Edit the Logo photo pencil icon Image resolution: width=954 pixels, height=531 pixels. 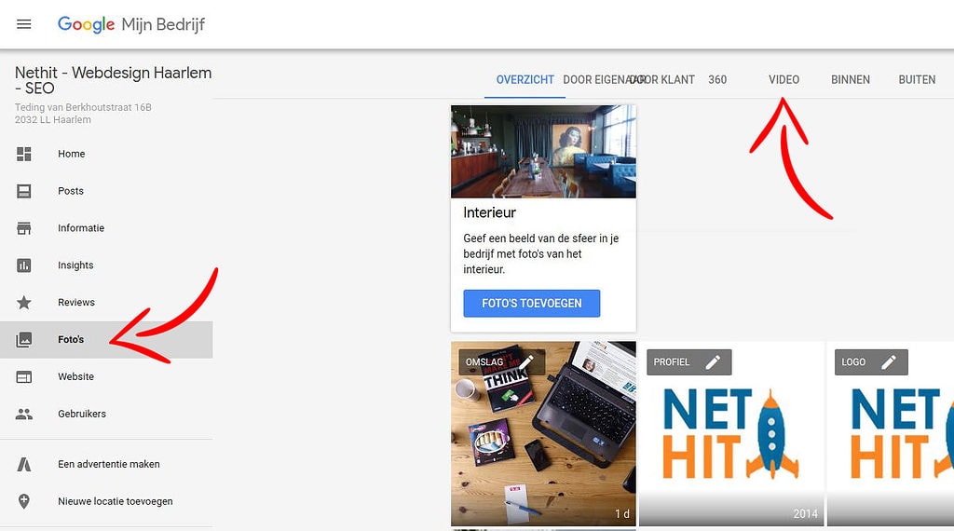coord(888,361)
